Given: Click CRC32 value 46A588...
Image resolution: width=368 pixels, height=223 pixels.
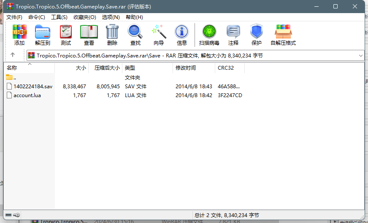Looking at the screenshot, I should click(x=229, y=87).
